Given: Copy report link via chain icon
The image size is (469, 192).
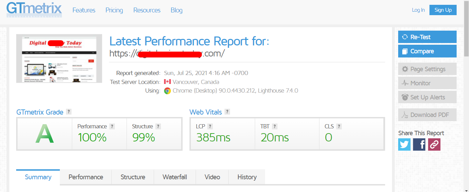Looking at the screenshot, I should [434, 145].
